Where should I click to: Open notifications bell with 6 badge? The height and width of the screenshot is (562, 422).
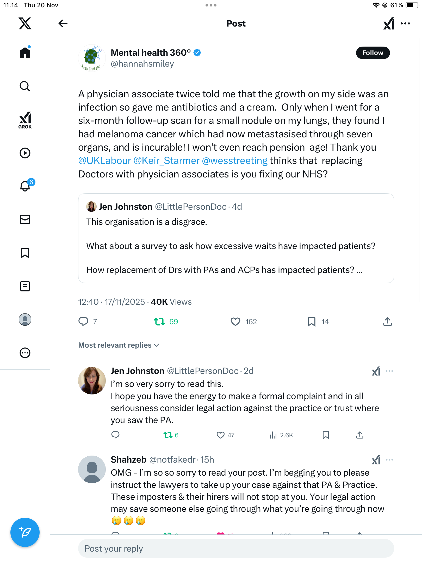[x=25, y=186]
